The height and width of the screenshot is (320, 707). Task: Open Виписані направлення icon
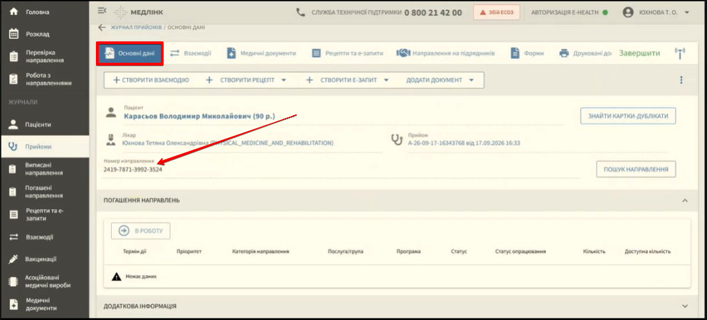pos(14,169)
